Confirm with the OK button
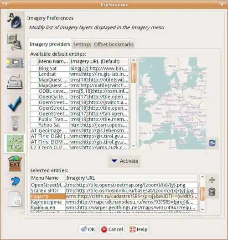Screen dimensions: 228x240 click(88, 229)
